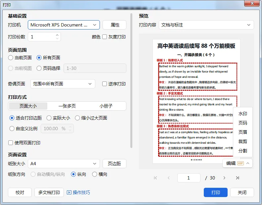Choose 裁剪 from edit menu

click(242, 141)
